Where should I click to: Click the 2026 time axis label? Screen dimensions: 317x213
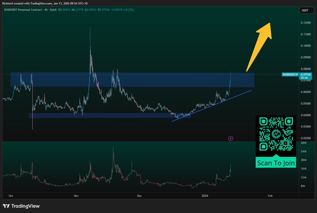205,196
